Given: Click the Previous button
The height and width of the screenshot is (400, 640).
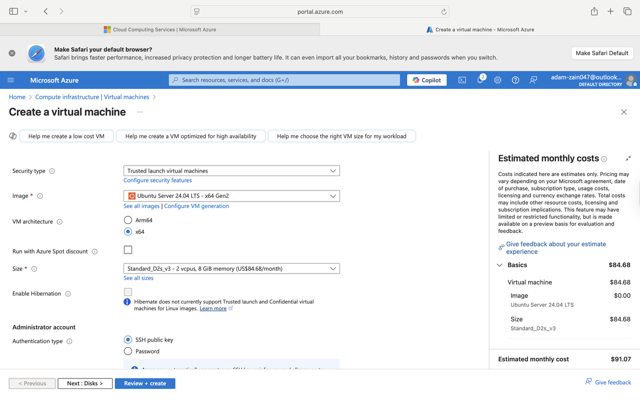Looking at the screenshot, I should point(32,383).
